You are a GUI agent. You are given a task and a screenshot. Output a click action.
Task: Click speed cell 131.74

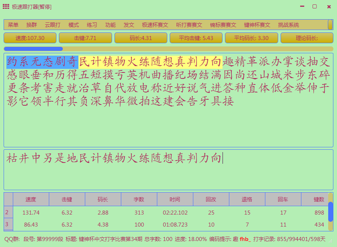[31, 213]
